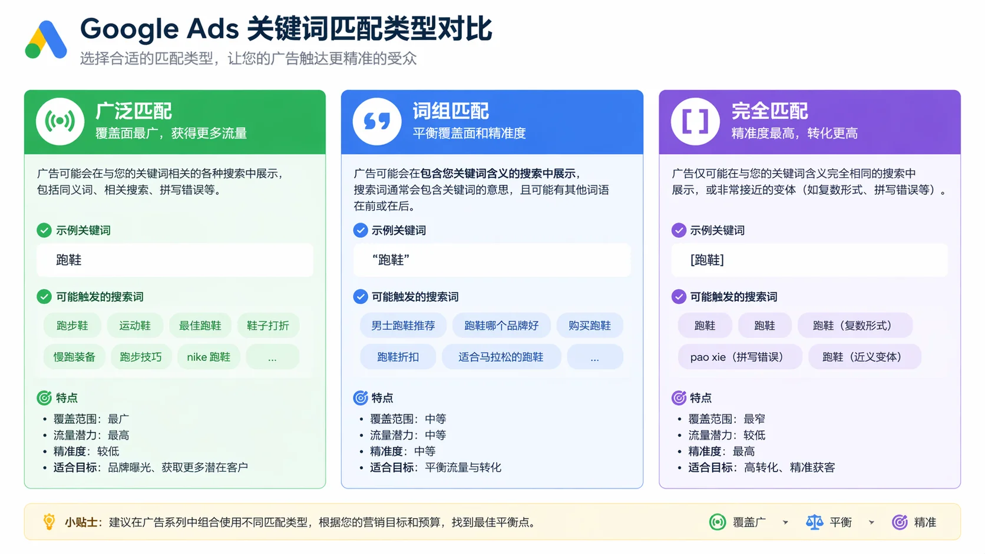Toggle the checkmark beside 可能触发的搜索词 in 词组匹配
This screenshot has height=554, width=985.
[x=360, y=297]
